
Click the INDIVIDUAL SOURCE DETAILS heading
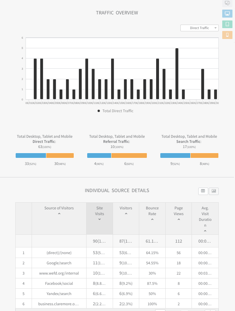pos(117,190)
